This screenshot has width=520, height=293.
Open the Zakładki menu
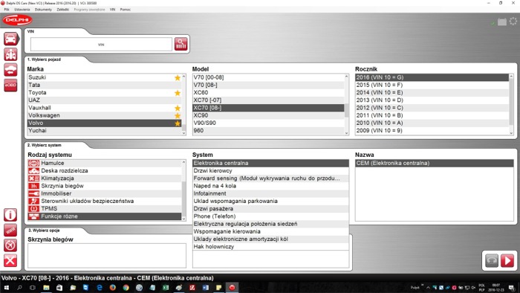coord(62,10)
